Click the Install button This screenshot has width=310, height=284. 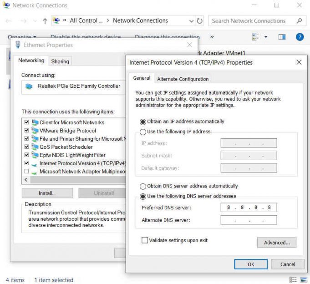point(47,193)
